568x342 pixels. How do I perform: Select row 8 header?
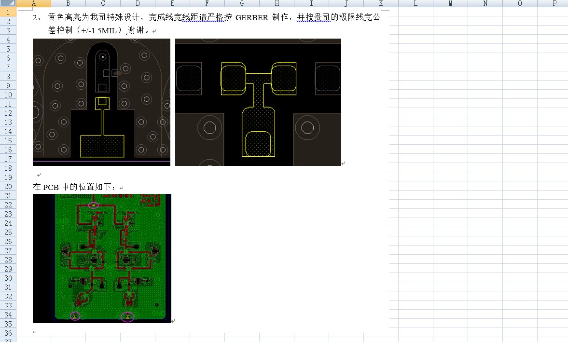point(8,76)
